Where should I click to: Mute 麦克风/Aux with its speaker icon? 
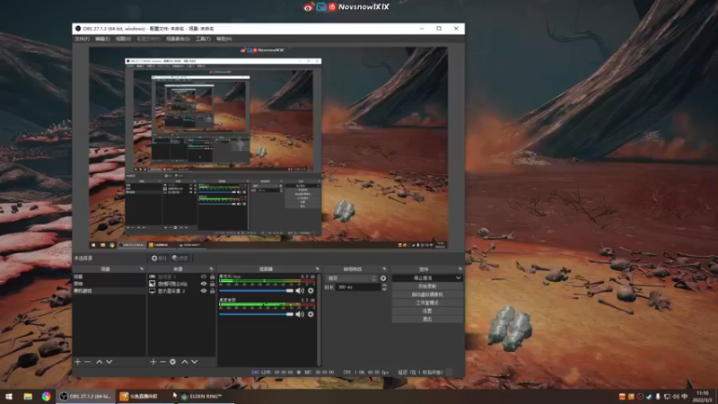coord(300,290)
